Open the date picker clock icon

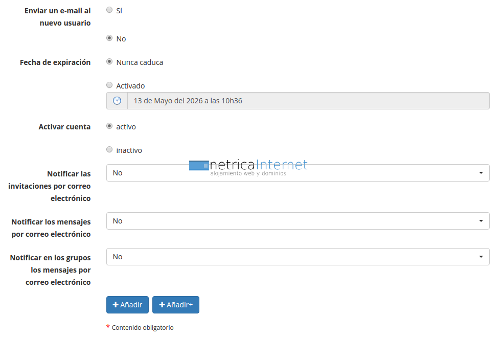(117, 101)
